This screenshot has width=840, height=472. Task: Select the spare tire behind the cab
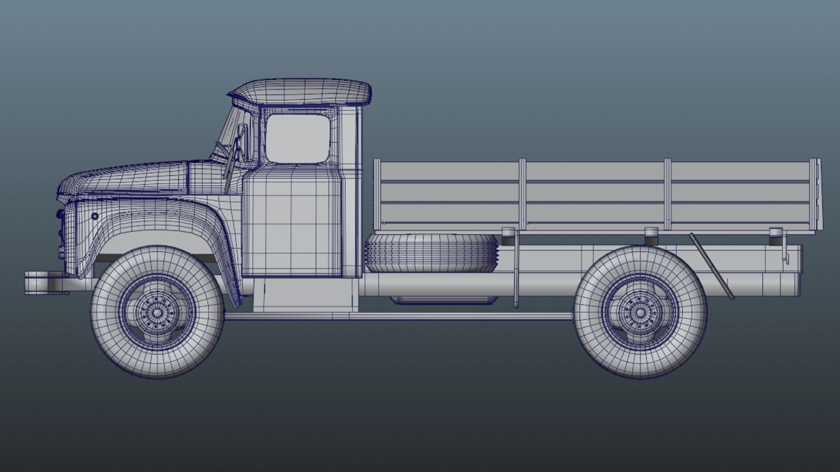pyautogui.click(x=431, y=253)
